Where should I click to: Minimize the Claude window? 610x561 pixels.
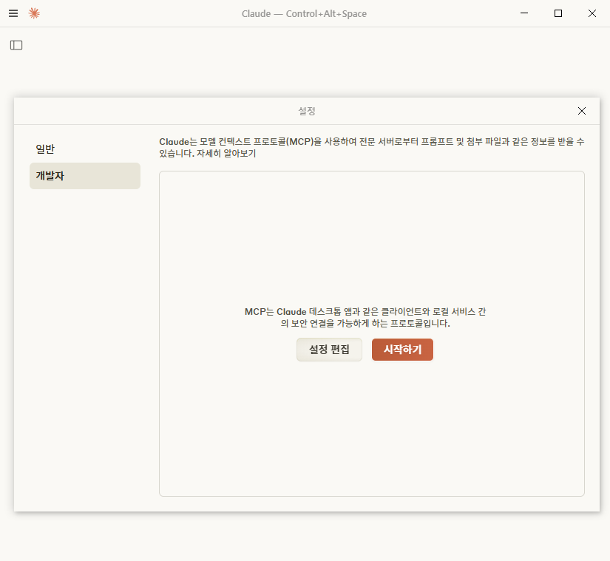[524, 13]
